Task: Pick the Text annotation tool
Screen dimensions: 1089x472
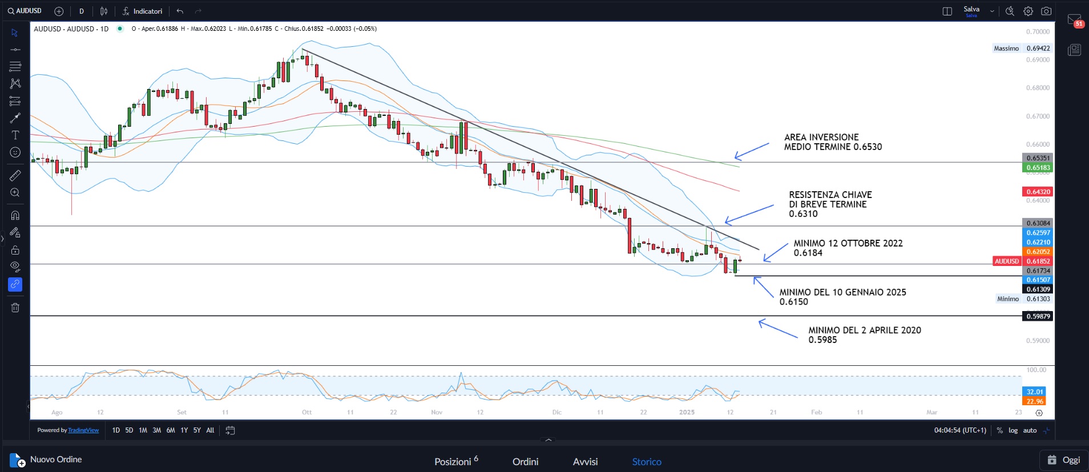Action: pyautogui.click(x=15, y=135)
